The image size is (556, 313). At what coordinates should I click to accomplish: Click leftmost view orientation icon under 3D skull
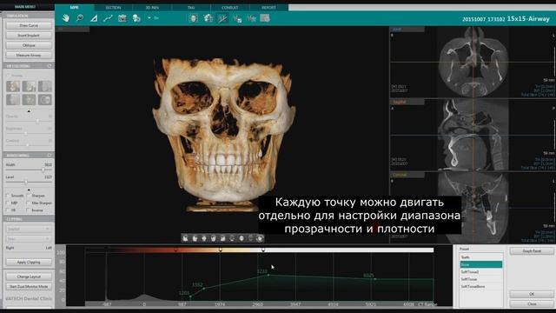[x=185, y=238]
